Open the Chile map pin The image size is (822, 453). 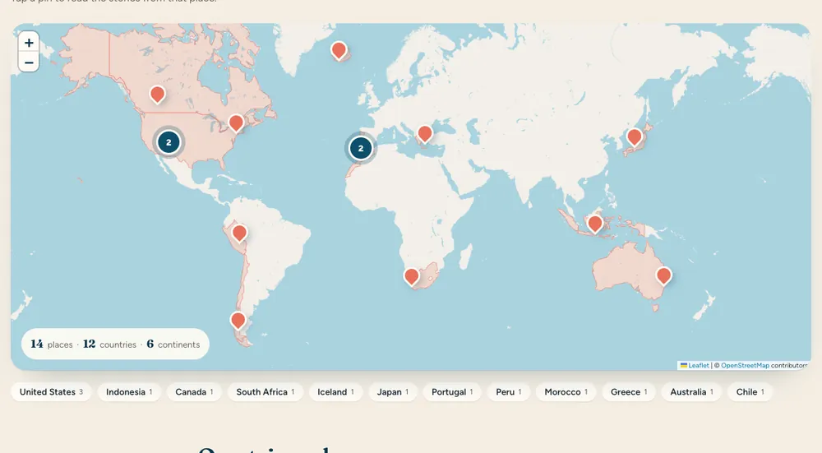(x=238, y=321)
